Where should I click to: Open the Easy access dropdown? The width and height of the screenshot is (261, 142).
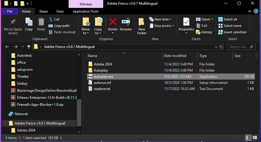[x=162, y=26]
